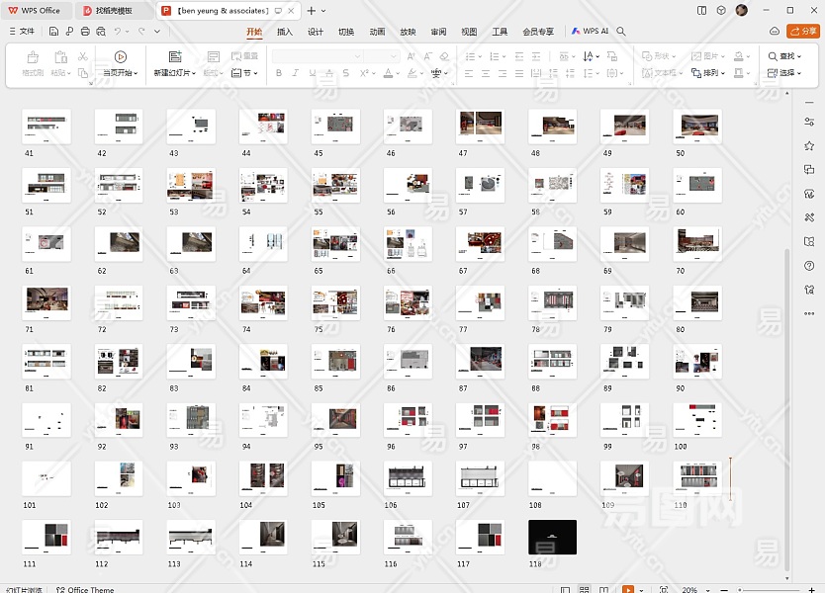Open the 文件 (File) menu
825x593 pixels.
21,32
